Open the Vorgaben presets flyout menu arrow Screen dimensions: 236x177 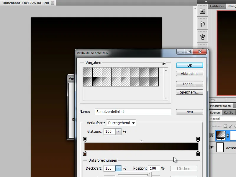(x=164, y=63)
